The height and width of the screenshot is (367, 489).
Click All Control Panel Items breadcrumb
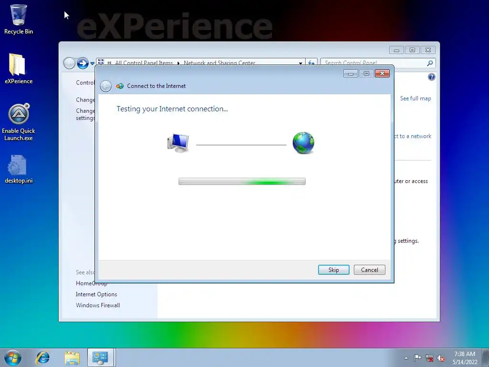144,63
